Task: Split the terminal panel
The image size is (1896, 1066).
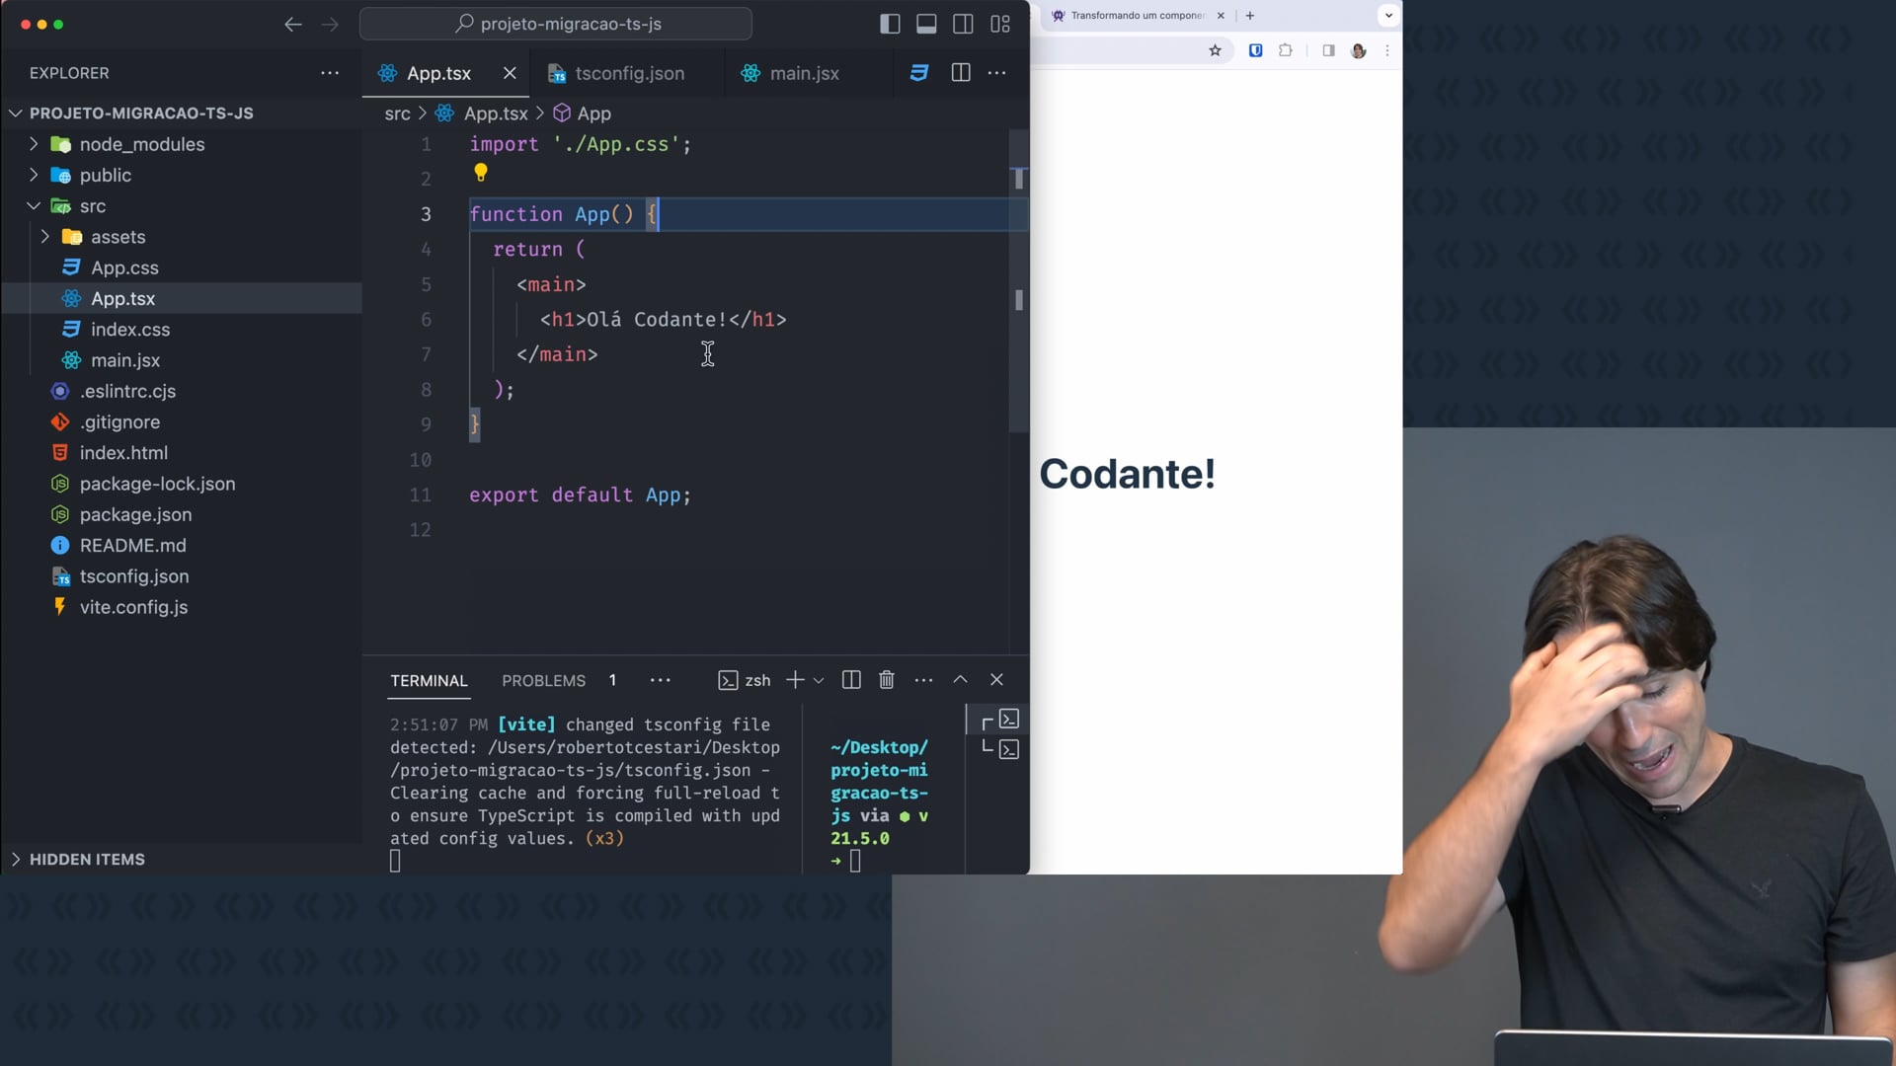Action: [x=851, y=680]
